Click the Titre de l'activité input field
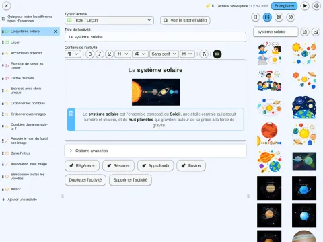Screen dimensions: 323x242 pos(155,37)
